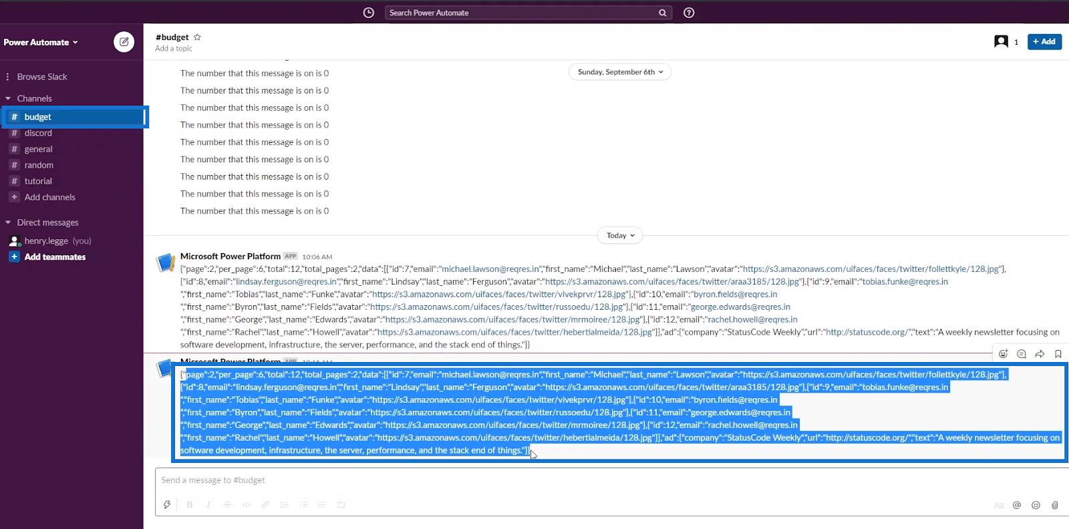Open the Sunday, September 6th date dropdown
The image size is (1069, 529).
(x=620, y=72)
